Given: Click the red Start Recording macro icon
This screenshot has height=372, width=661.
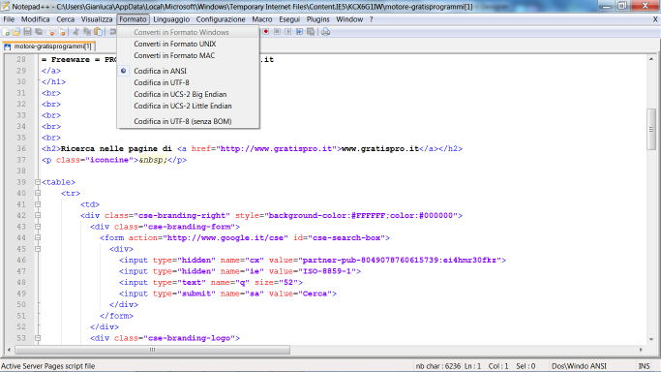Looking at the screenshot, I should tap(265, 32).
